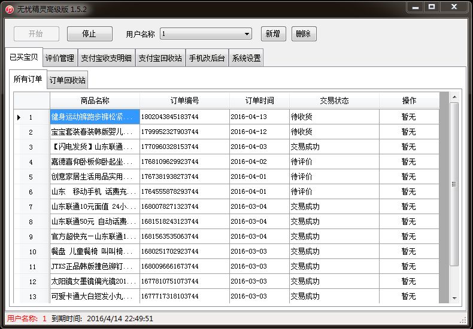473x329 pixels.
Task: Click the 删除 button
Action: click(x=304, y=33)
